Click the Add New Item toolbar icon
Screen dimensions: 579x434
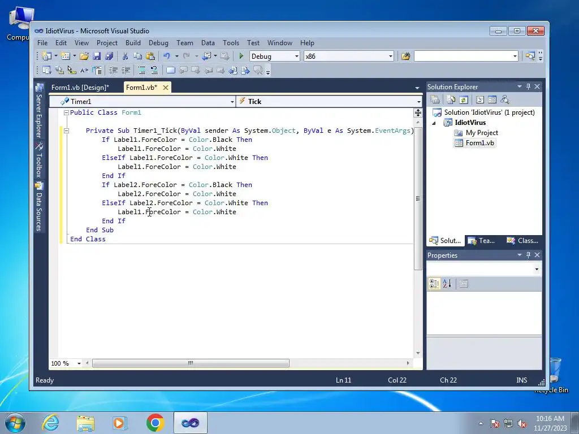click(x=66, y=56)
